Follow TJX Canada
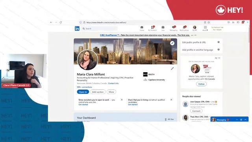252x142 pixels. click(x=201, y=84)
